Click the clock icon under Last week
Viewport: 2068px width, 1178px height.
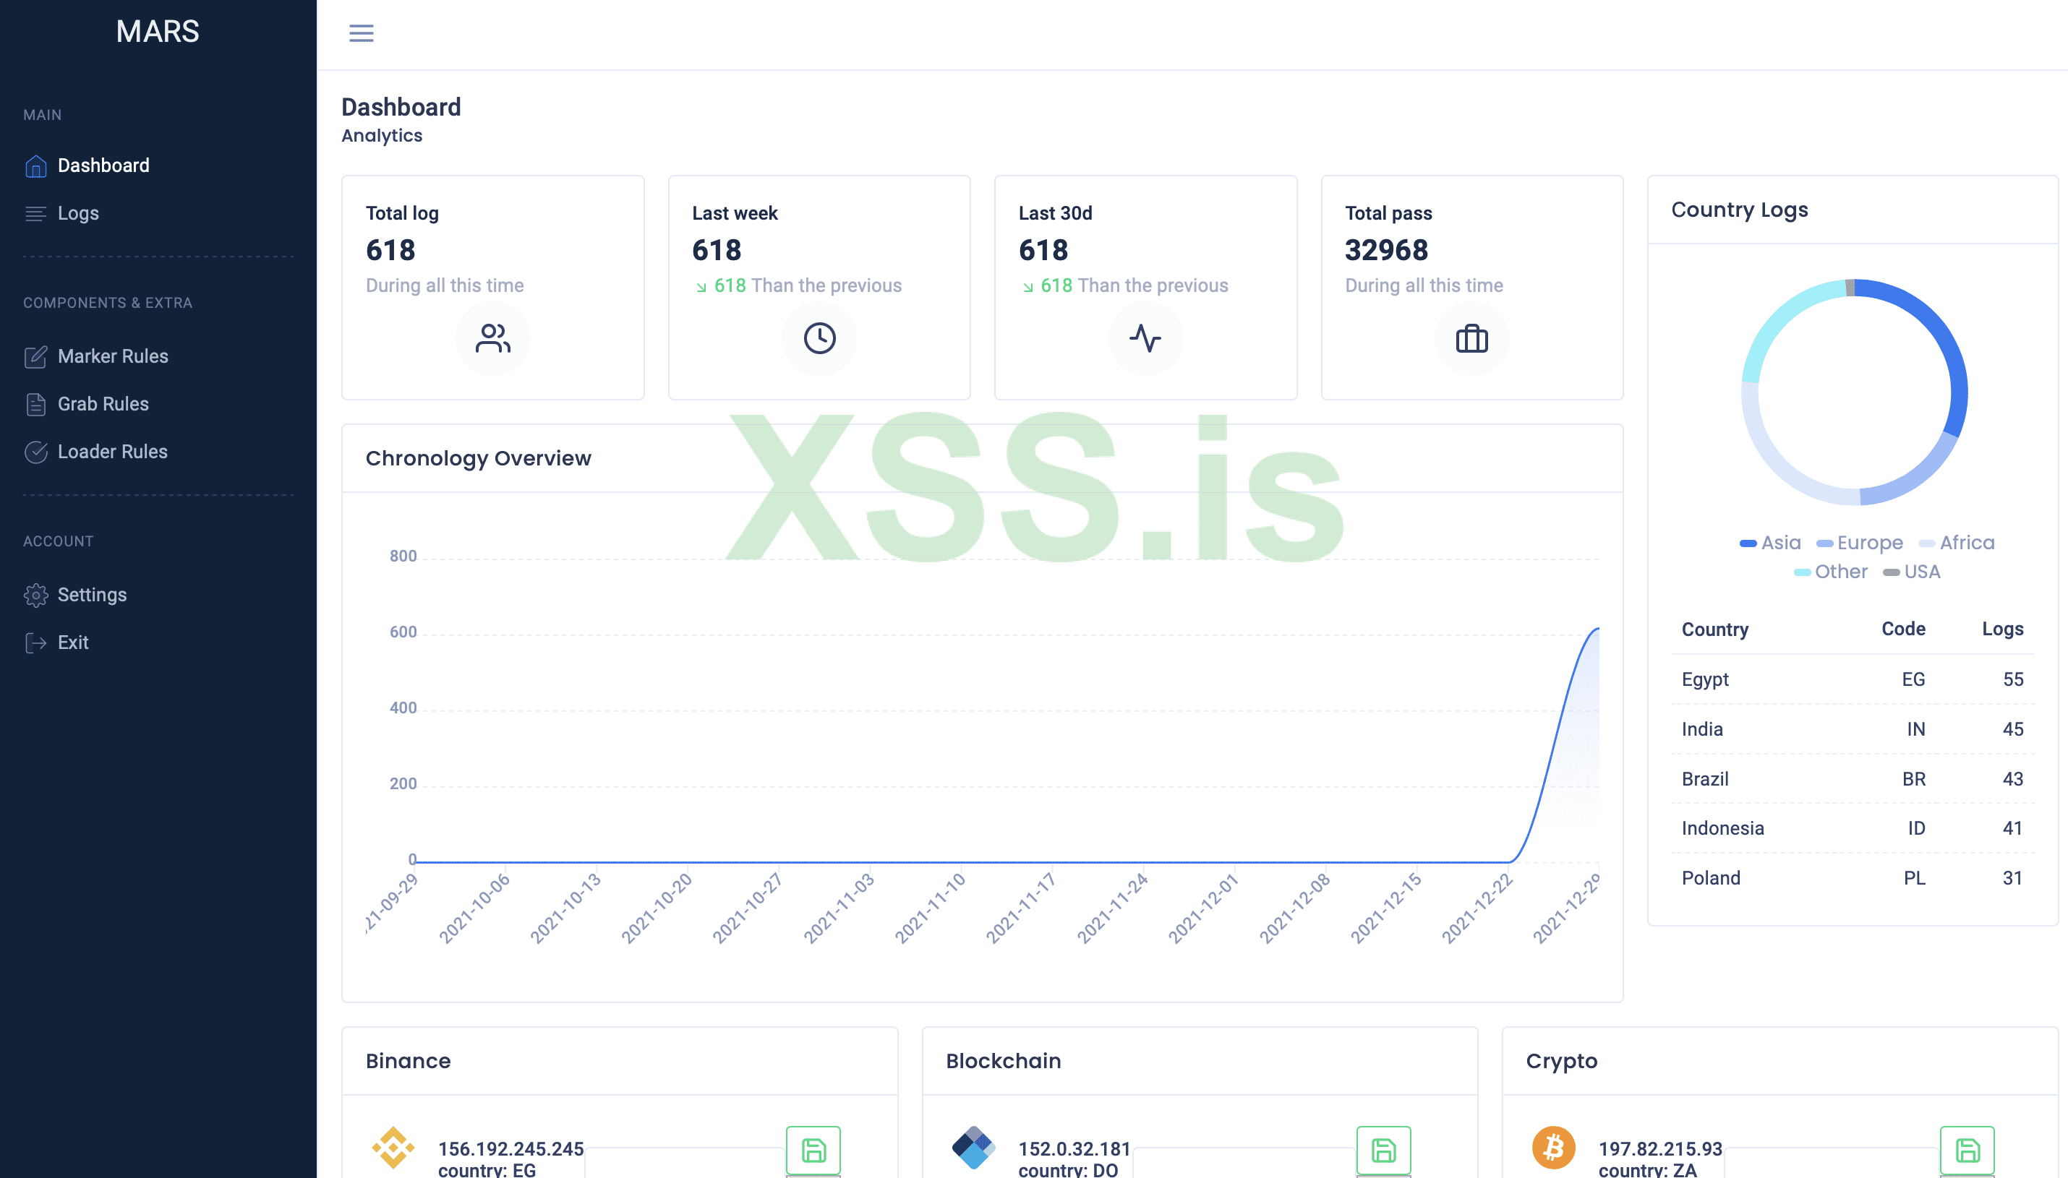coord(819,338)
